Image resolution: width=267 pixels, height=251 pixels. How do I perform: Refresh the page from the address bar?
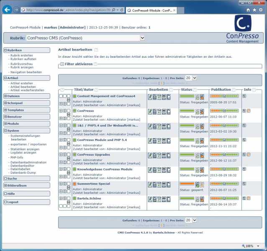pos(122,10)
